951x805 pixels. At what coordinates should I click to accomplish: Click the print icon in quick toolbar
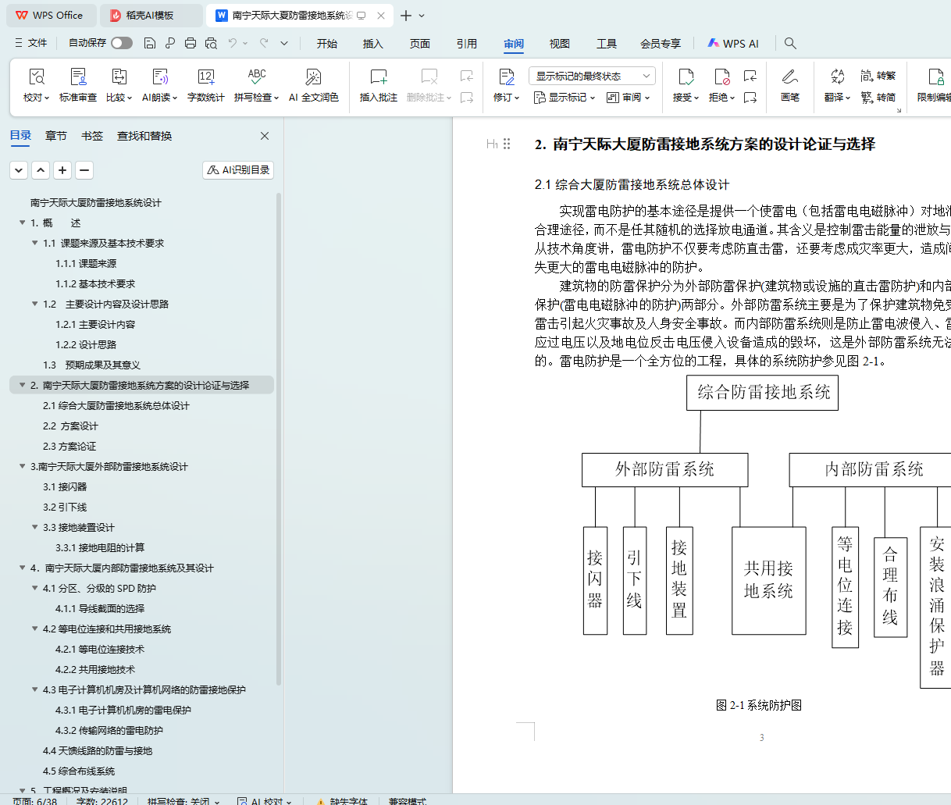191,43
